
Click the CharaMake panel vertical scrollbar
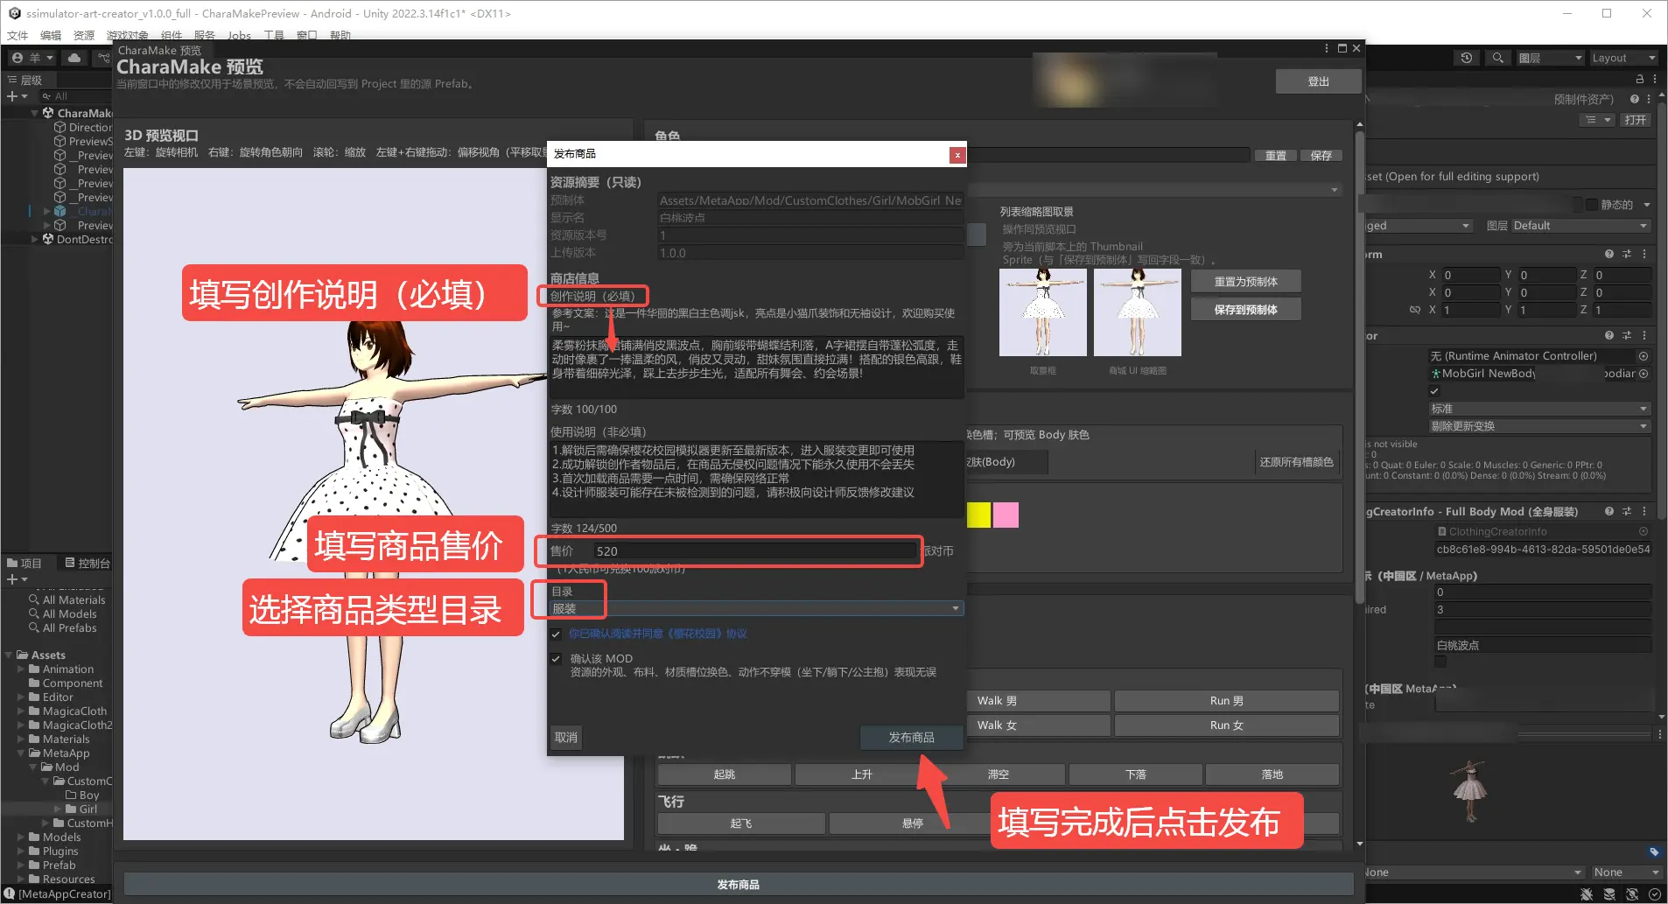[x=1359, y=368]
